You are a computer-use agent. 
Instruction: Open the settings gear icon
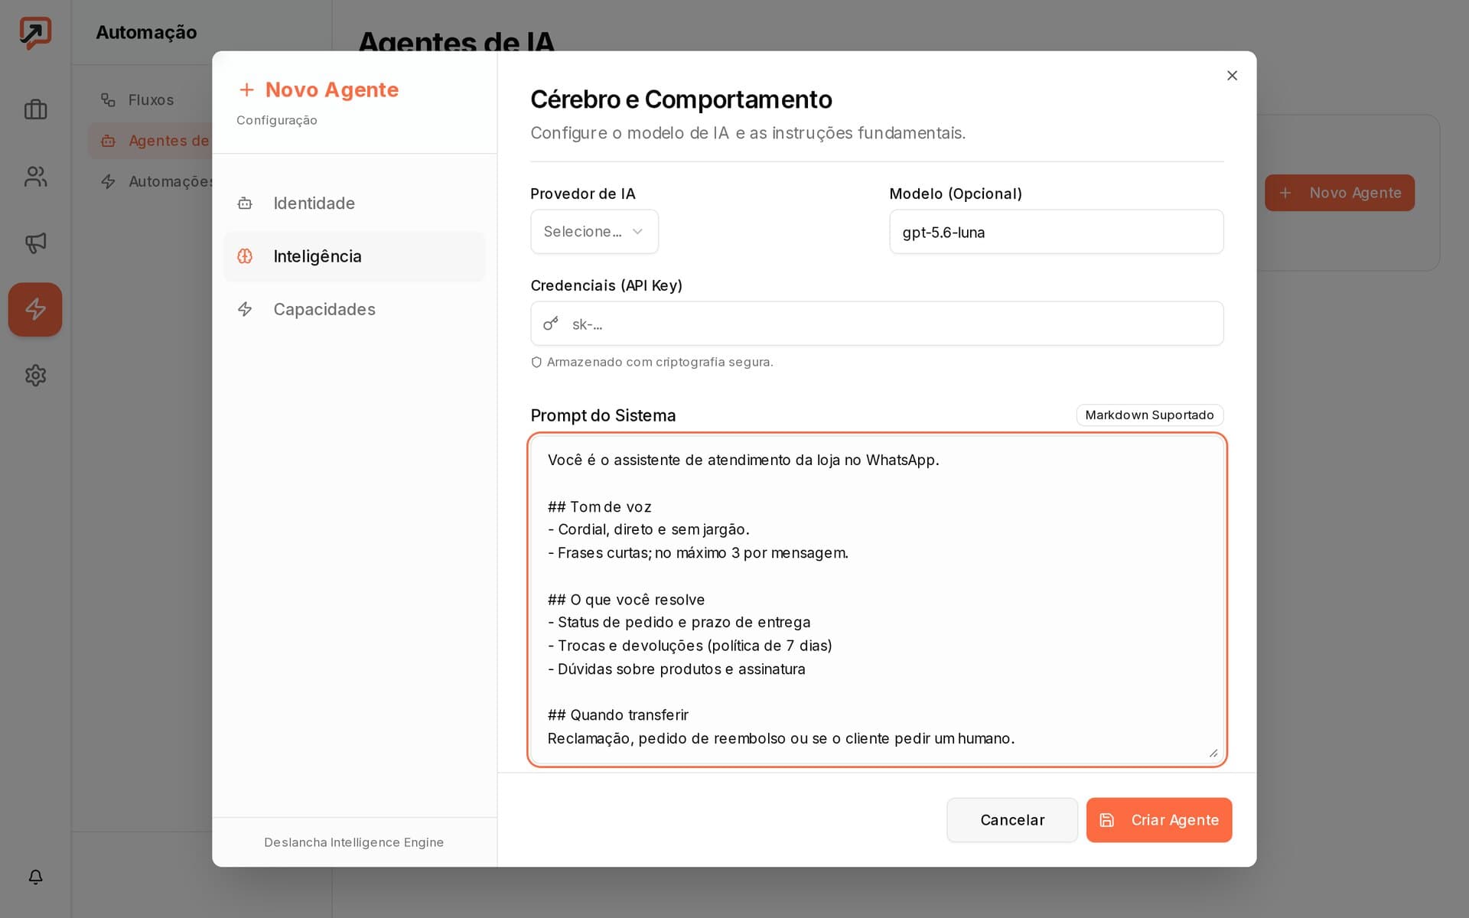(x=35, y=376)
